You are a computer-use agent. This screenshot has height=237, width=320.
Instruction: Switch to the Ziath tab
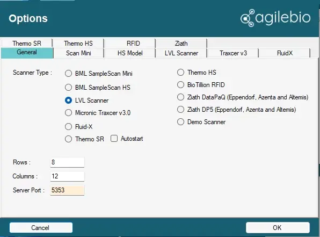coord(181,44)
